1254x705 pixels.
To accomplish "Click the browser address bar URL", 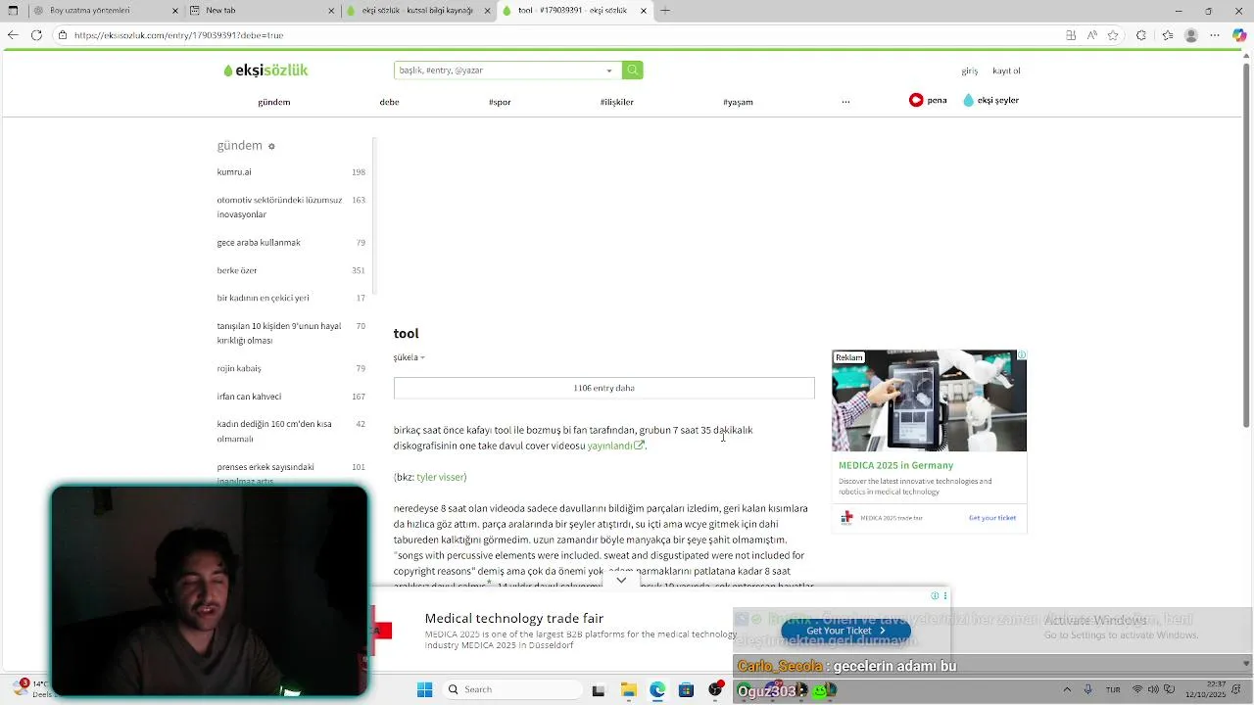I will pyautogui.click(x=179, y=35).
